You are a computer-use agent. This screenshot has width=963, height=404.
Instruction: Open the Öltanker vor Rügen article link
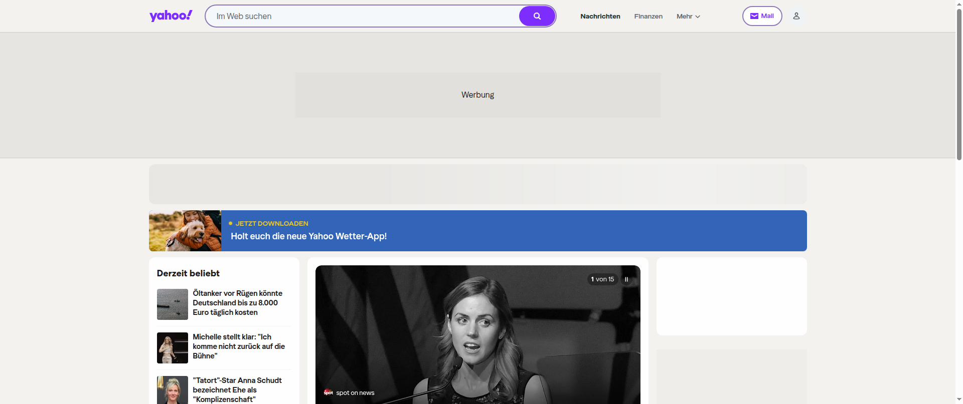(x=237, y=303)
